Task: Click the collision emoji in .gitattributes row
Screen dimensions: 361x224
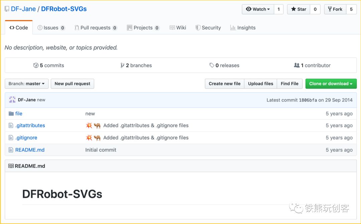Action: click(x=89, y=125)
